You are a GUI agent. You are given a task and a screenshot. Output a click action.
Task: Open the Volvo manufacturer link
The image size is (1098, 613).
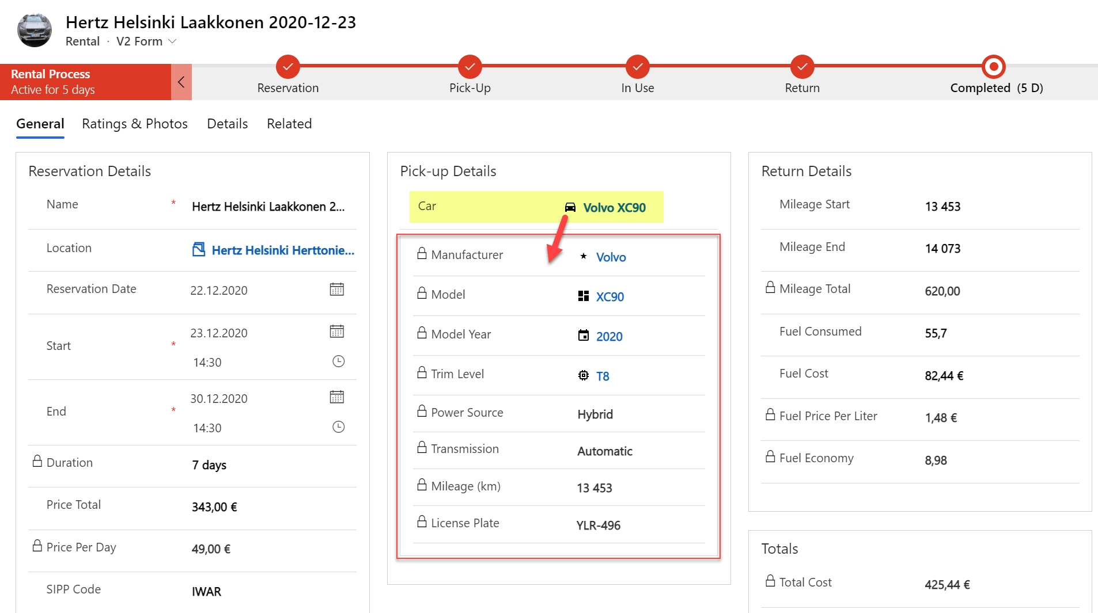(611, 257)
